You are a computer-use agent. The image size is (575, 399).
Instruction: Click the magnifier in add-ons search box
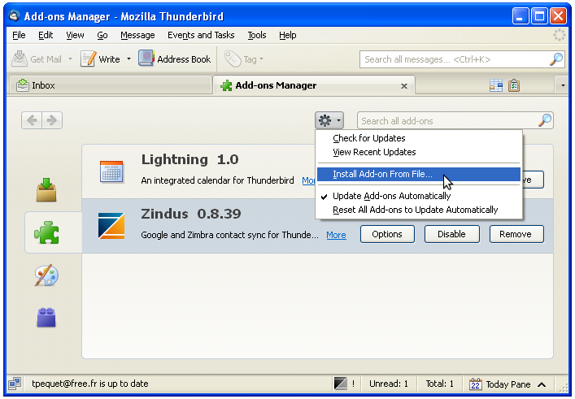(x=545, y=120)
